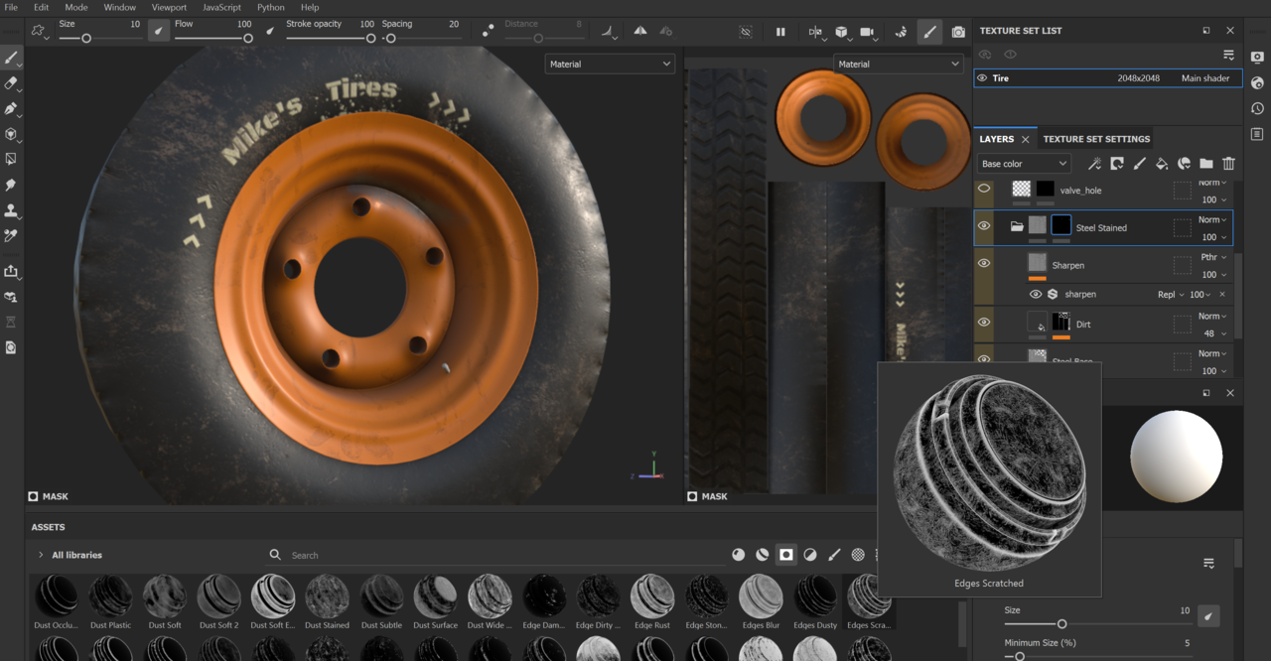Toggle lazy mouse option in toolbar
Viewport: 1271px width, 661px height.
point(488,32)
